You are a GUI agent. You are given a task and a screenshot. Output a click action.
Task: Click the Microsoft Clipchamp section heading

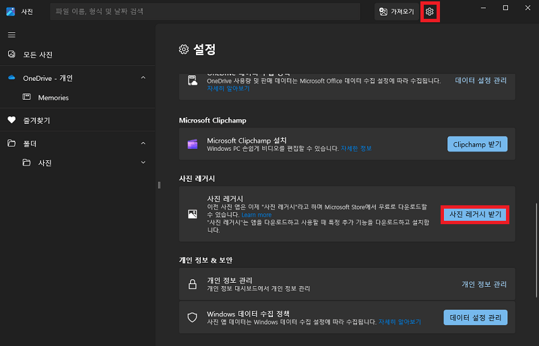pos(212,120)
